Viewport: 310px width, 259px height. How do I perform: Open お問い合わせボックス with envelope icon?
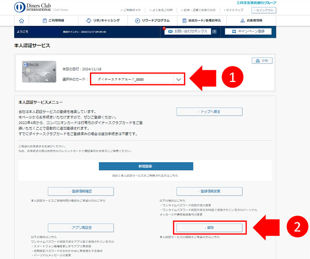(187, 31)
